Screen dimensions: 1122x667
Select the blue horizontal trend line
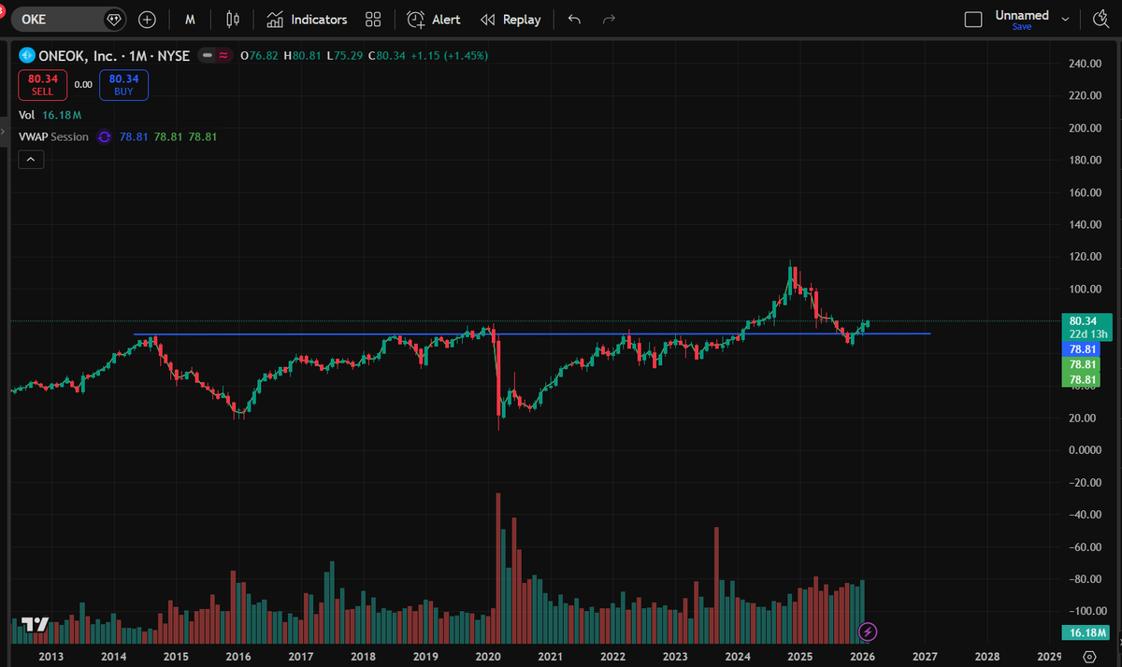coord(532,333)
